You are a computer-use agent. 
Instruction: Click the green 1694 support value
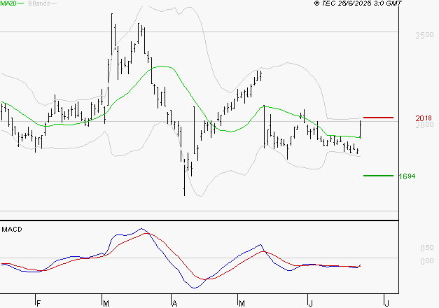tap(407, 176)
